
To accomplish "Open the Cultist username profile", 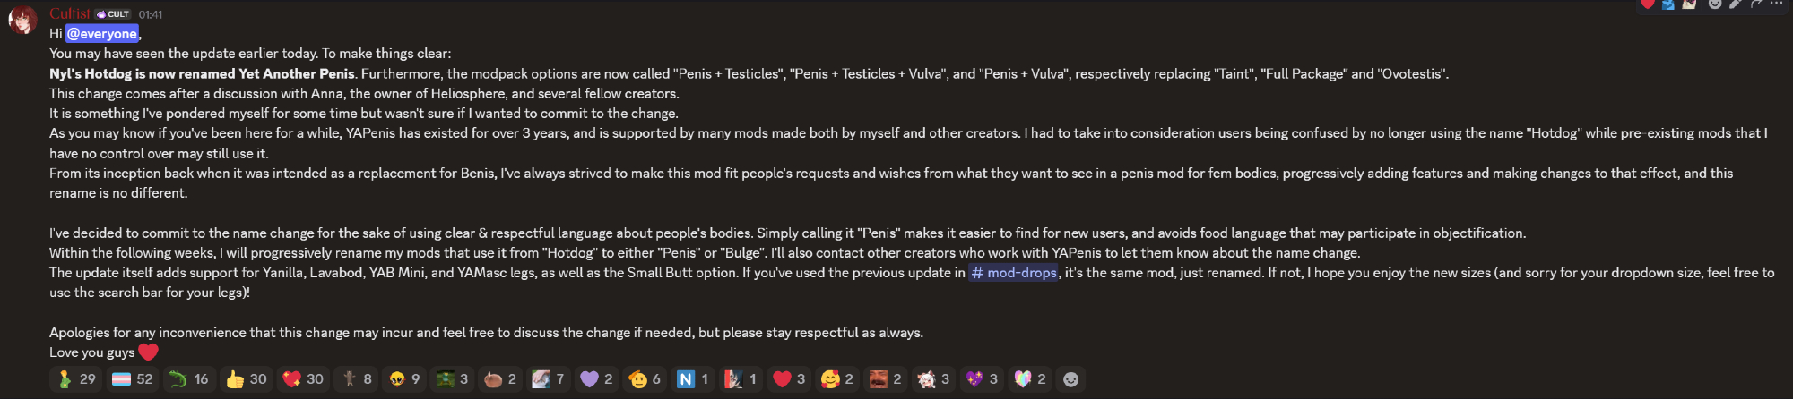I will 70,13.
